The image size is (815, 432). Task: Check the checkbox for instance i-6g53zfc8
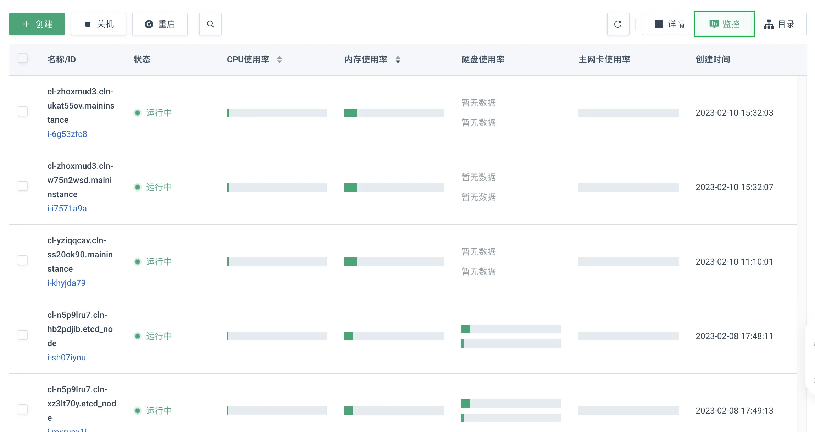22,111
